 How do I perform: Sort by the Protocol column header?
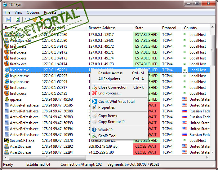coord(171,28)
